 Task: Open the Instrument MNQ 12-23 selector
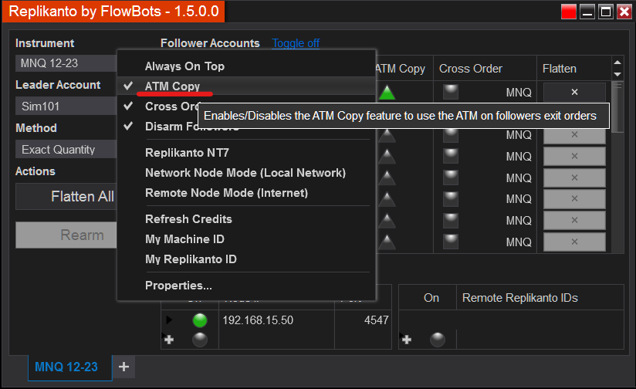pos(66,63)
